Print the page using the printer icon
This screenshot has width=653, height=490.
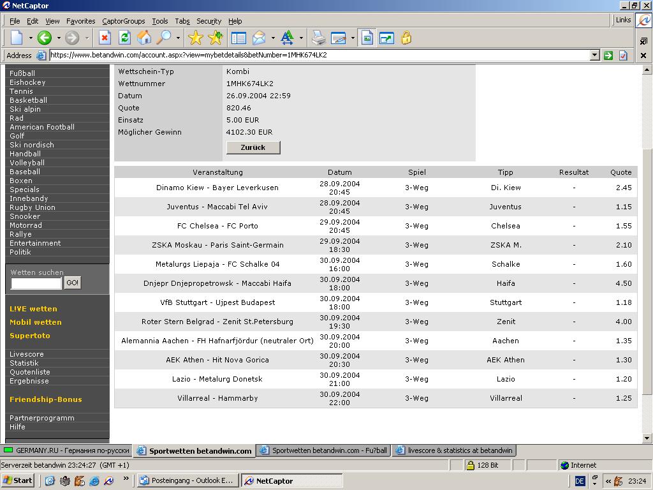(x=318, y=38)
